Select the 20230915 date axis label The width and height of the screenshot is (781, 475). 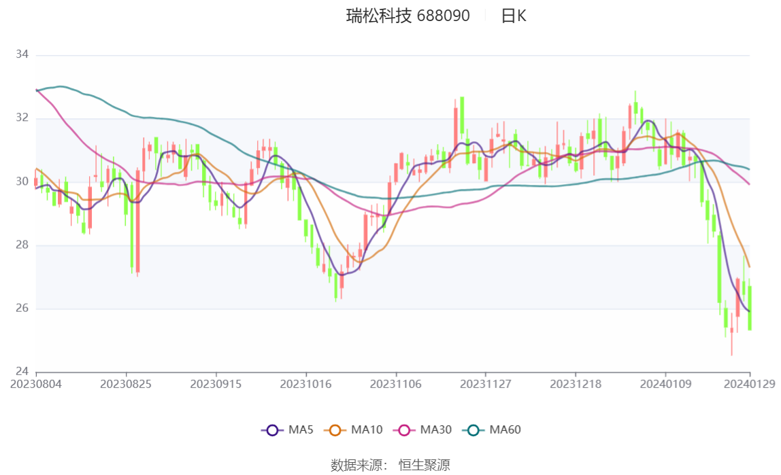pyautogui.click(x=216, y=385)
